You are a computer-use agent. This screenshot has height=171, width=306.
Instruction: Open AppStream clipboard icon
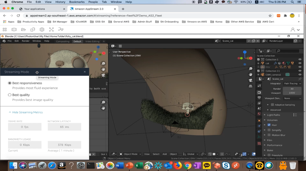[33, 30]
